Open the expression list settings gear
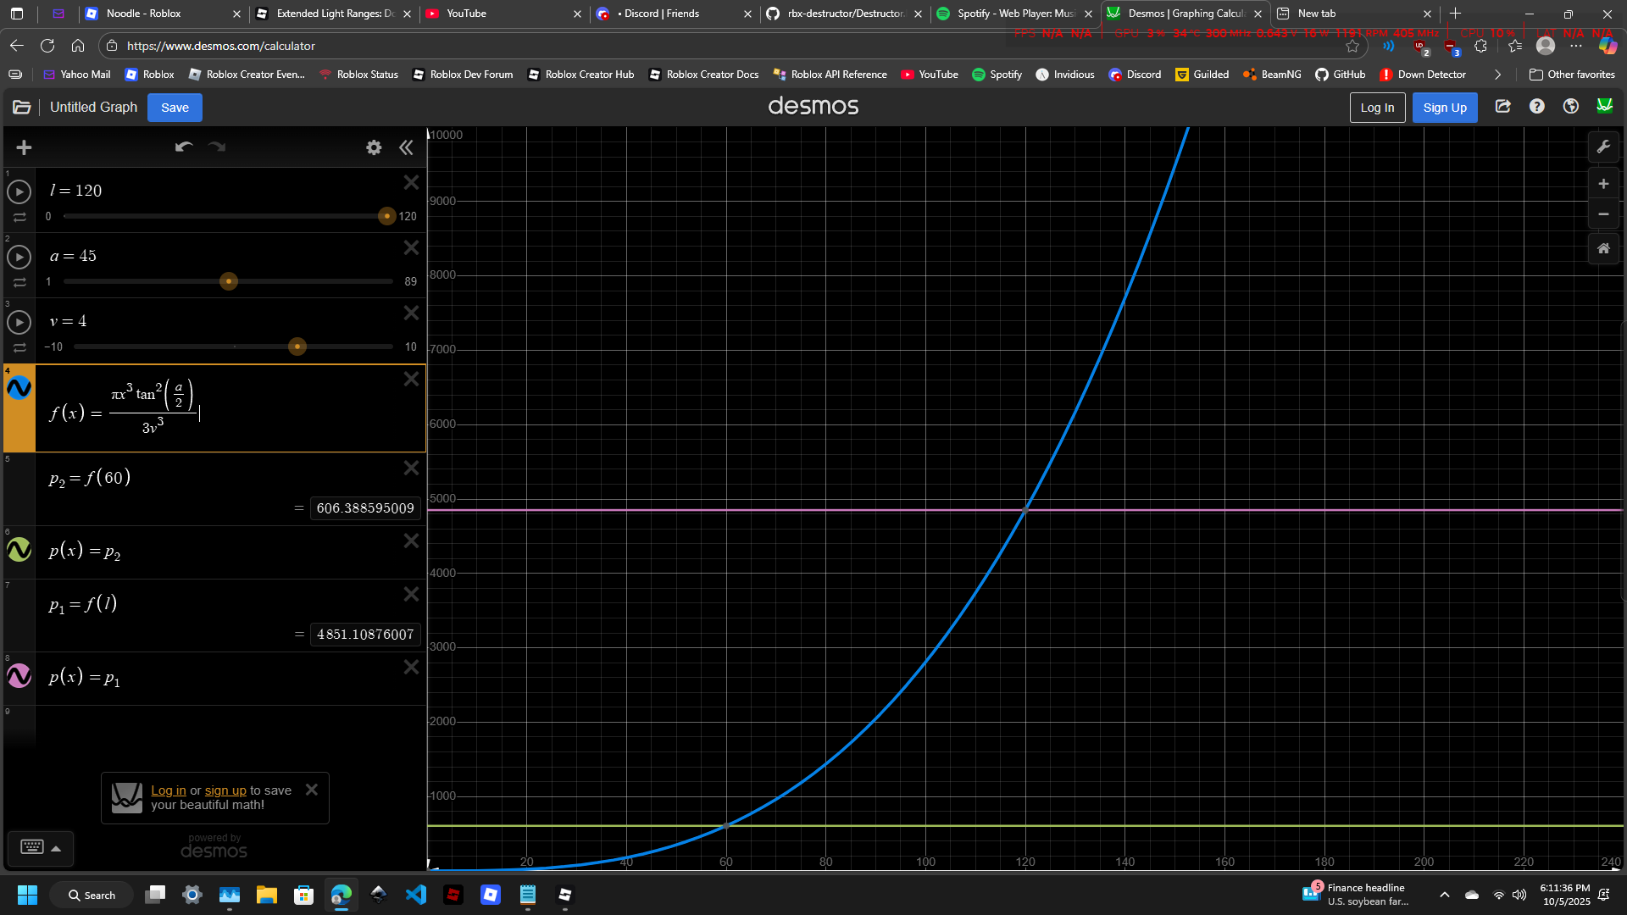Viewport: 1627px width, 915px height. pos(373,147)
